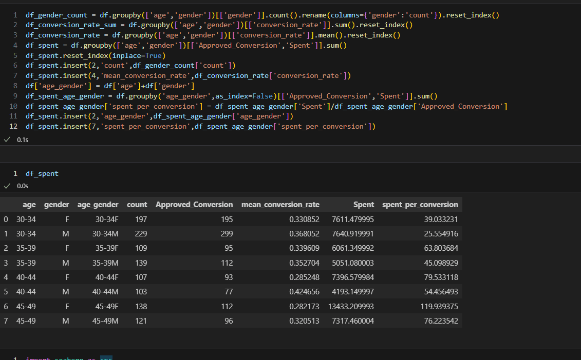Click the 'mean_conversion_rate' column header

click(280, 205)
